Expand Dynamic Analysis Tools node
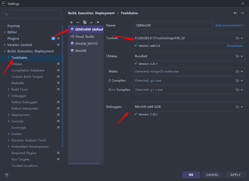249x181 pixels. tap(9, 140)
